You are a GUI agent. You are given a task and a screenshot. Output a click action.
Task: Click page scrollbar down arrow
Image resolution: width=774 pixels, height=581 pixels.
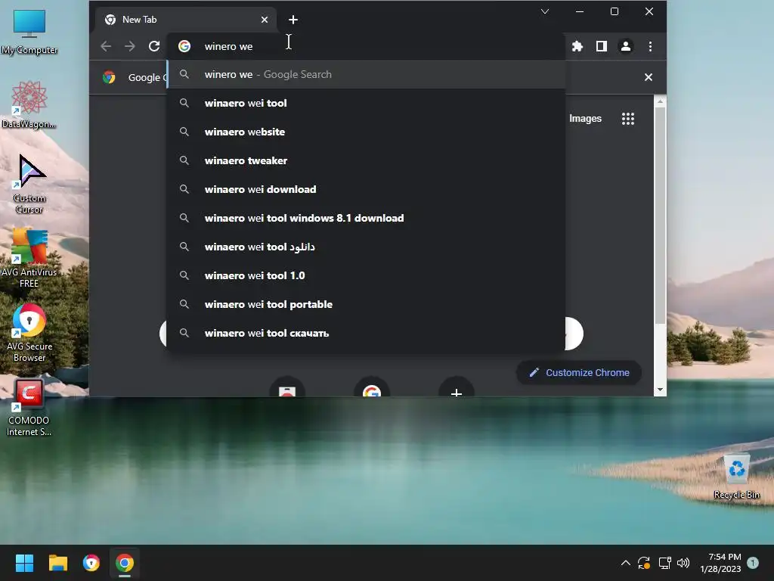(660, 390)
